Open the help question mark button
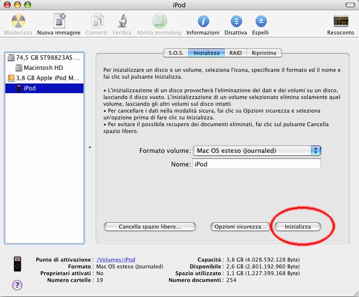359x297 pixels. 17,285
